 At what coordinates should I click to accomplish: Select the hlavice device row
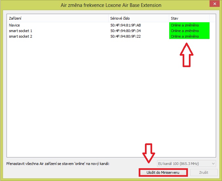tap(14, 25)
